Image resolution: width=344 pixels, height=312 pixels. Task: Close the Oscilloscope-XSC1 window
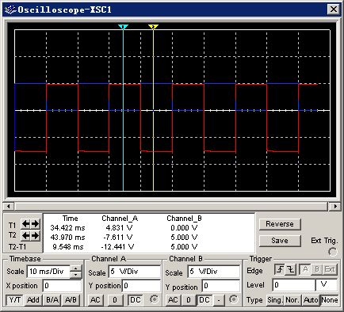pyautogui.click(x=334, y=10)
